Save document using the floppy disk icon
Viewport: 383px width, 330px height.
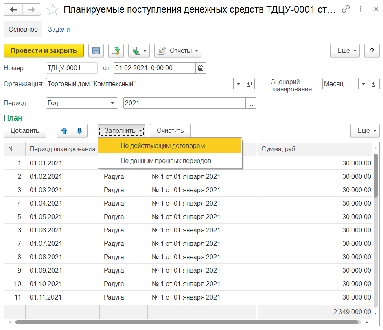tap(96, 51)
